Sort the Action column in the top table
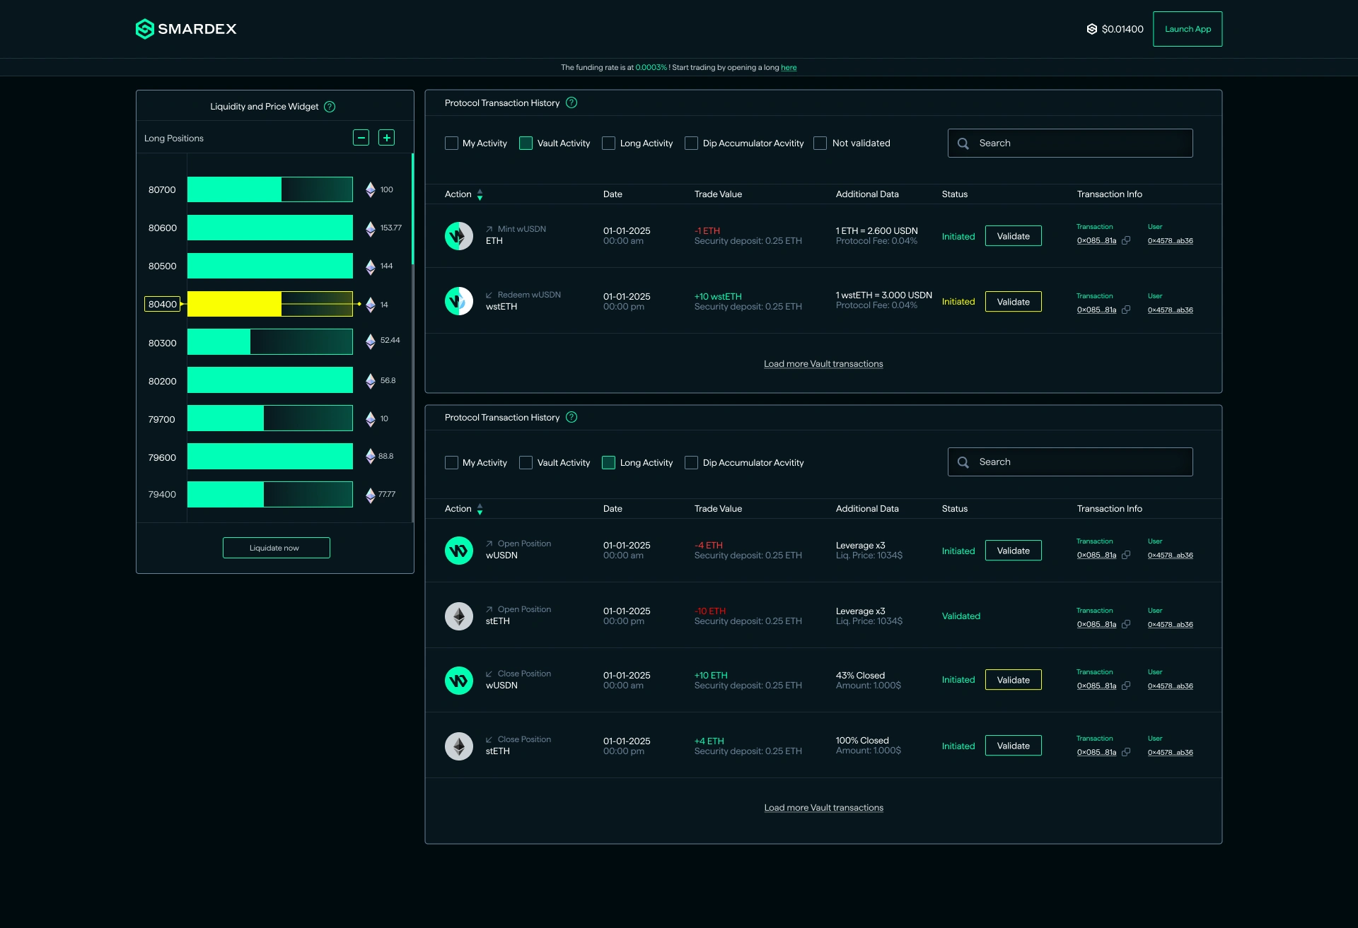Screen dimensions: 1358x928 (x=480, y=194)
